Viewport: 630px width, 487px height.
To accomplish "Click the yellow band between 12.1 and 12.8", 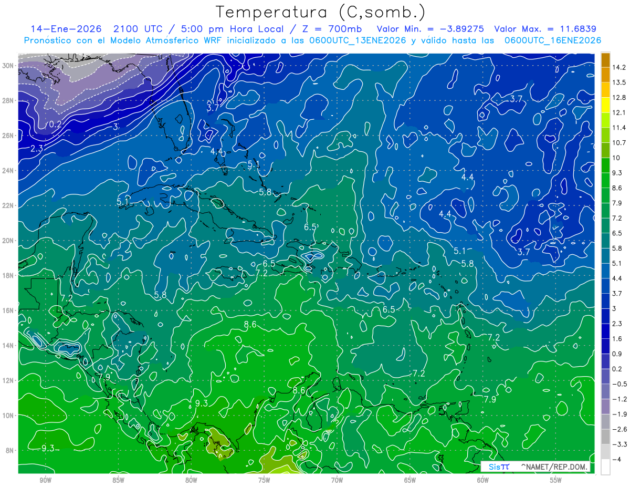I will click(x=605, y=105).
